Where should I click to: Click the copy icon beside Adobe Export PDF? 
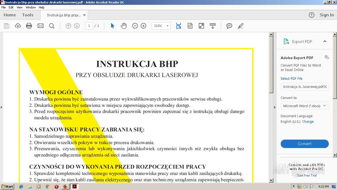327,57
